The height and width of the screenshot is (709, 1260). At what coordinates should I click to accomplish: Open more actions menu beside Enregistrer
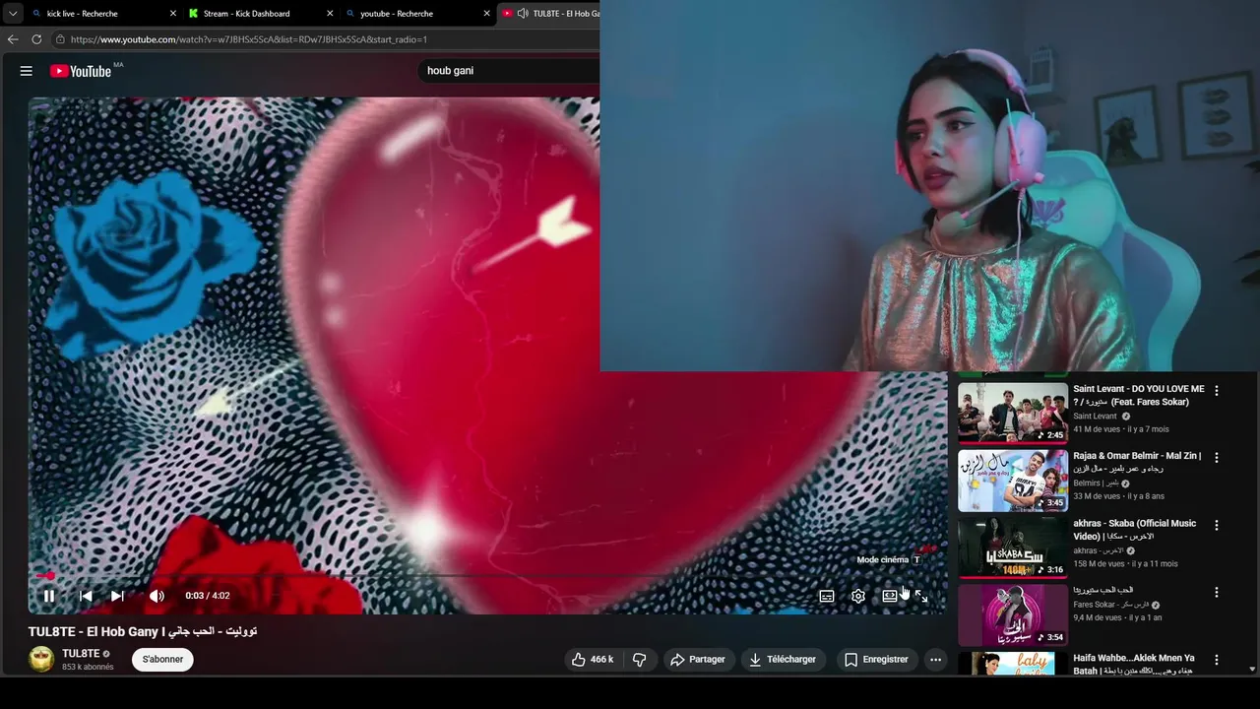pyautogui.click(x=935, y=659)
